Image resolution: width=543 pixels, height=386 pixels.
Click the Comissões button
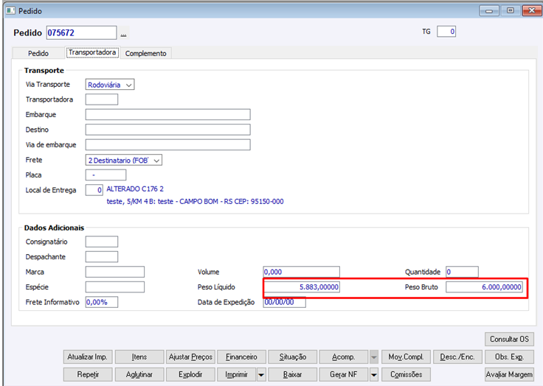(x=406, y=374)
